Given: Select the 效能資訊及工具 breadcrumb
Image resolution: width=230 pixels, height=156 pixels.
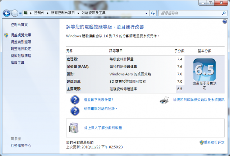Looking at the screenshot, I should [x=93, y=13].
